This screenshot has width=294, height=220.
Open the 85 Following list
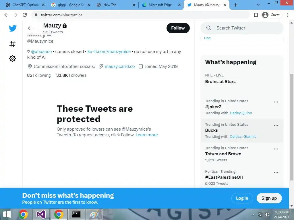(x=39, y=75)
